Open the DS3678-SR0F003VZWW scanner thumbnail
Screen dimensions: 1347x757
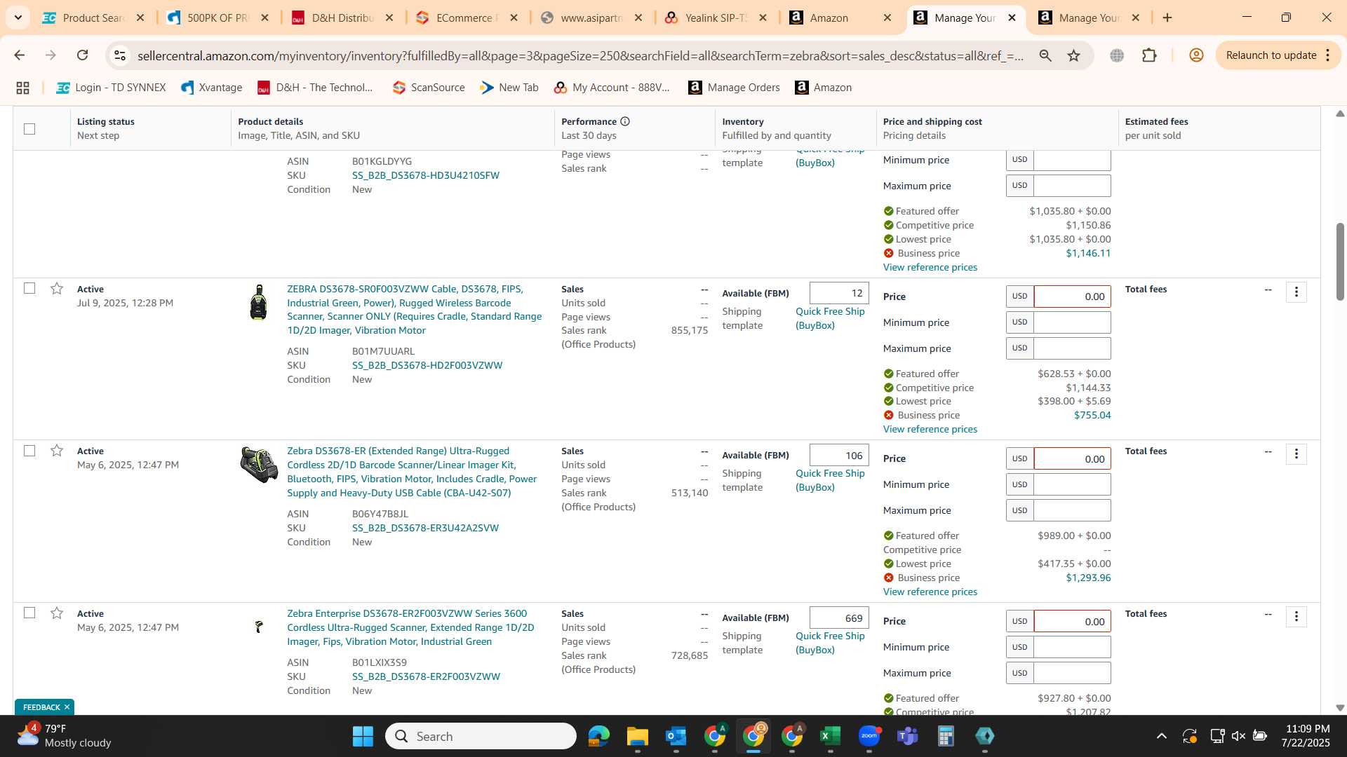click(x=258, y=302)
